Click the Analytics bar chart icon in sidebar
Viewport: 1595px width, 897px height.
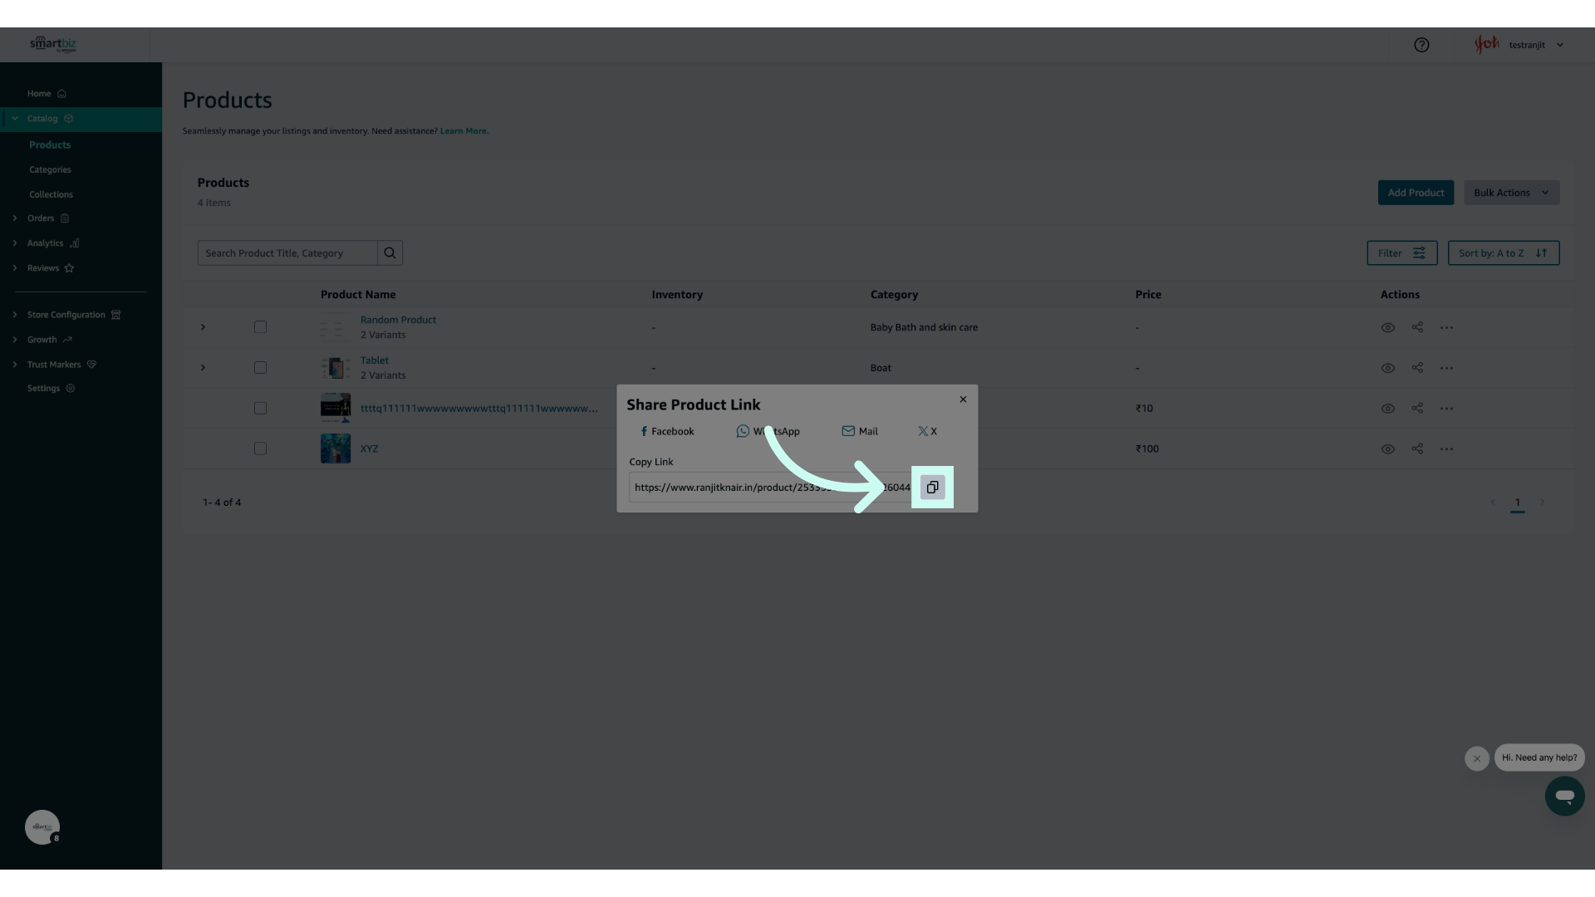click(74, 243)
